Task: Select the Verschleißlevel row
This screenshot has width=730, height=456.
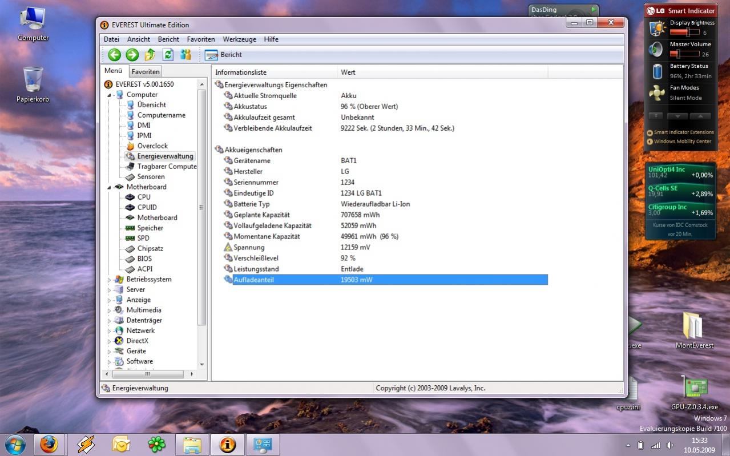Action: click(385, 259)
